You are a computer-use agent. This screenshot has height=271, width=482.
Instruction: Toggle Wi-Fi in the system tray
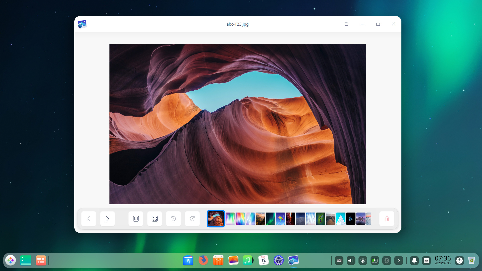coord(363,260)
